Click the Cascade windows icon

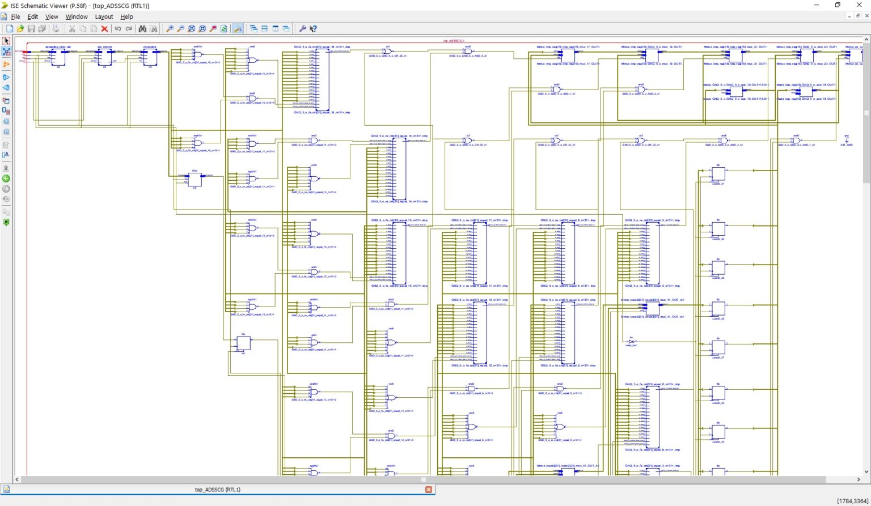[x=253, y=28]
